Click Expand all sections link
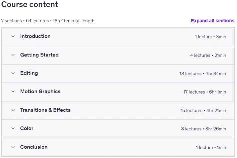237x158 pixels. click(x=213, y=21)
